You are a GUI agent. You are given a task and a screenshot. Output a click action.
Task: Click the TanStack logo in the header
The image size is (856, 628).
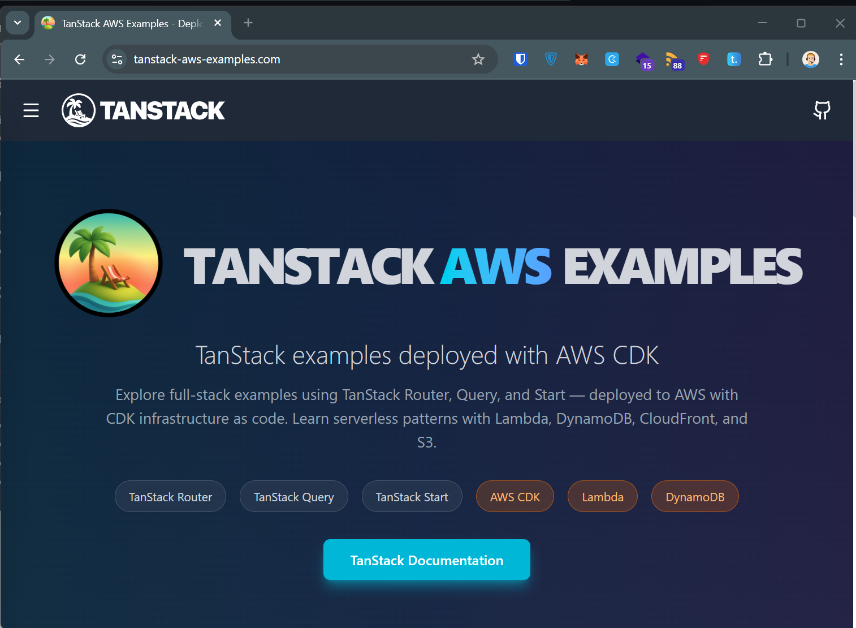[143, 110]
